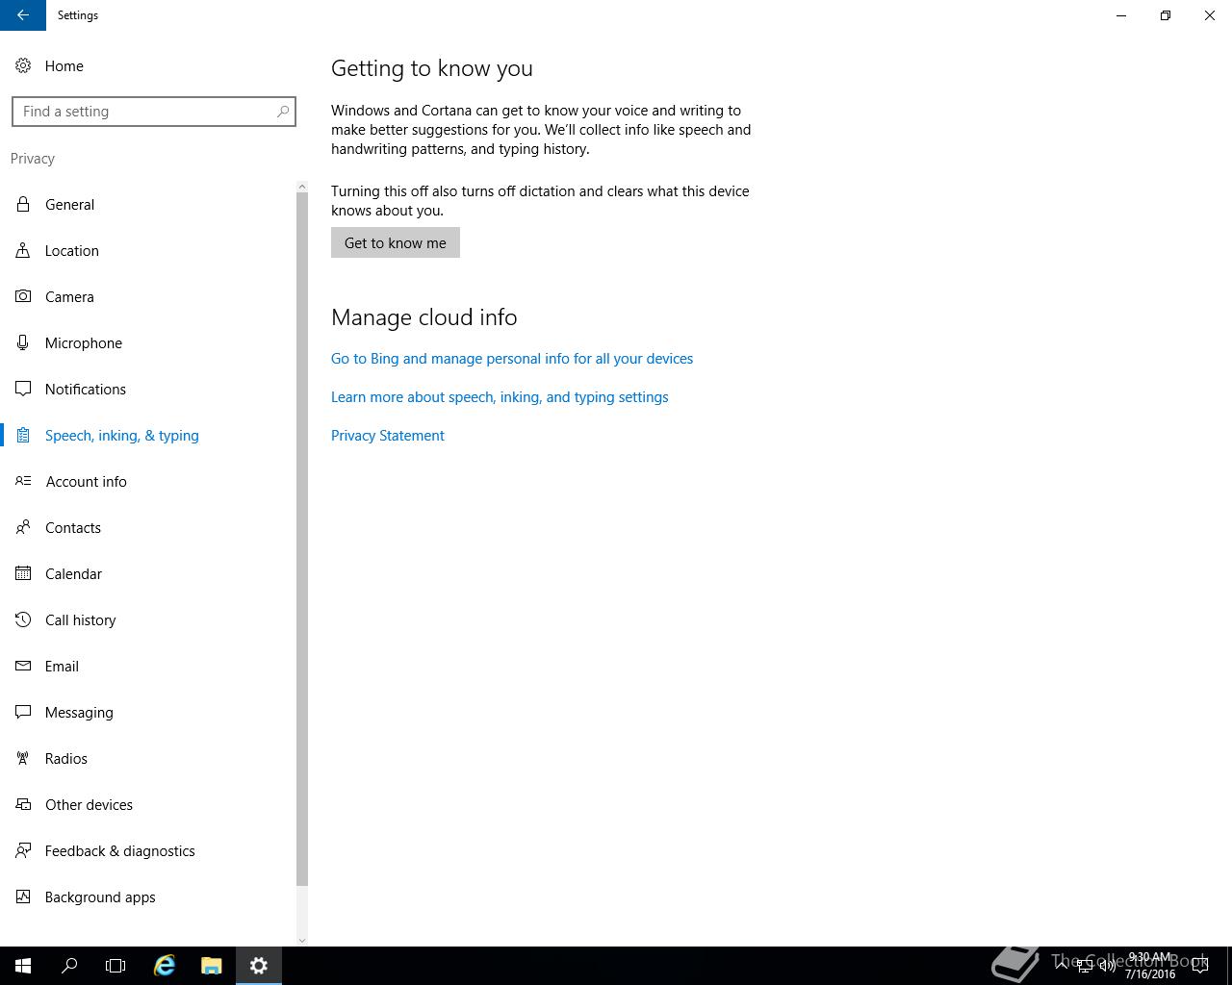
Task: Click the Contacts people icon
Action: click(23, 527)
